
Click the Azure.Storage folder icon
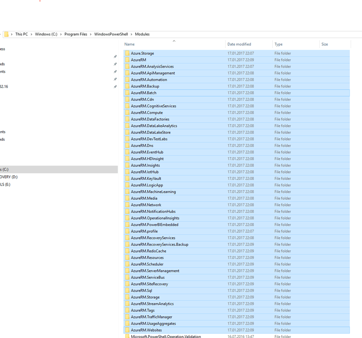coord(127,53)
